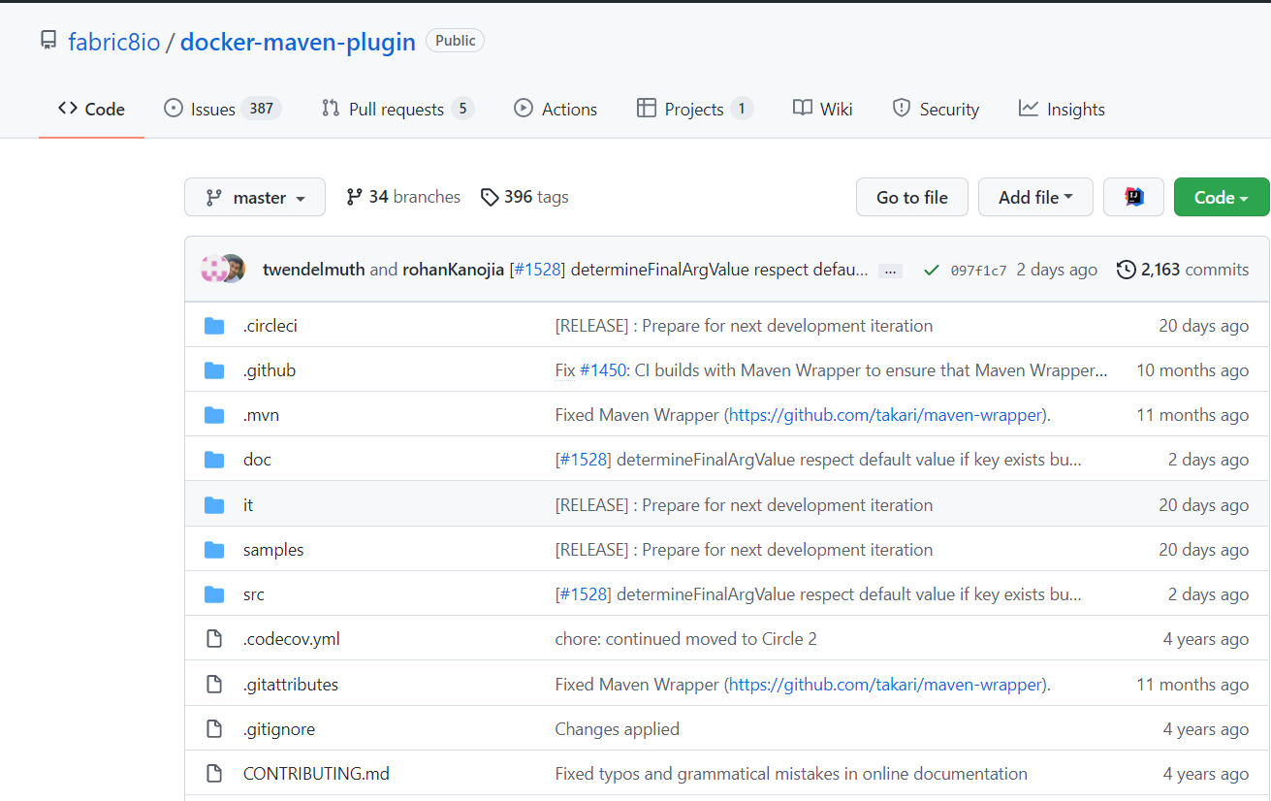The height and width of the screenshot is (801, 1271).
Task: Switch to the Code tab
Action: [90, 109]
